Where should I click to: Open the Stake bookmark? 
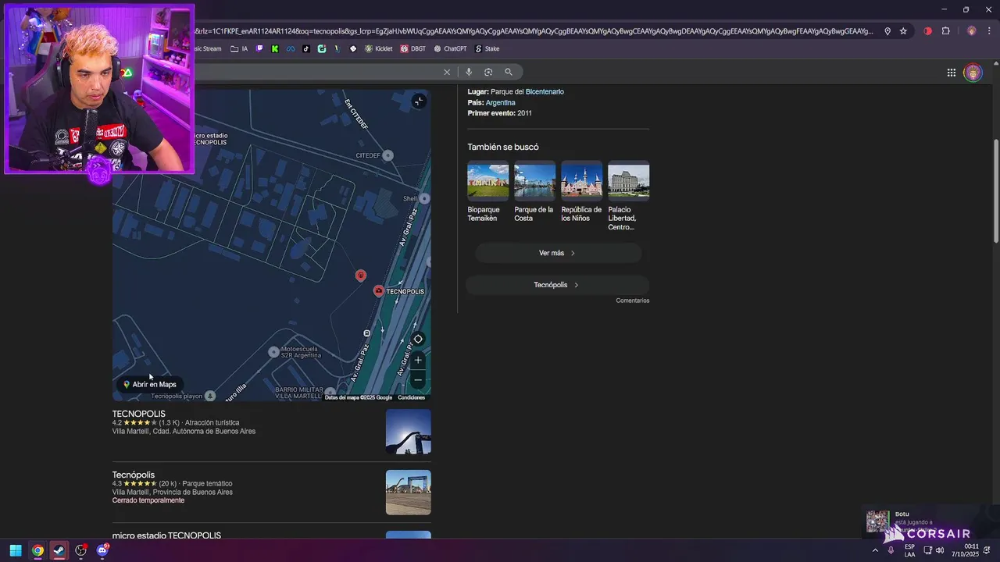point(487,48)
